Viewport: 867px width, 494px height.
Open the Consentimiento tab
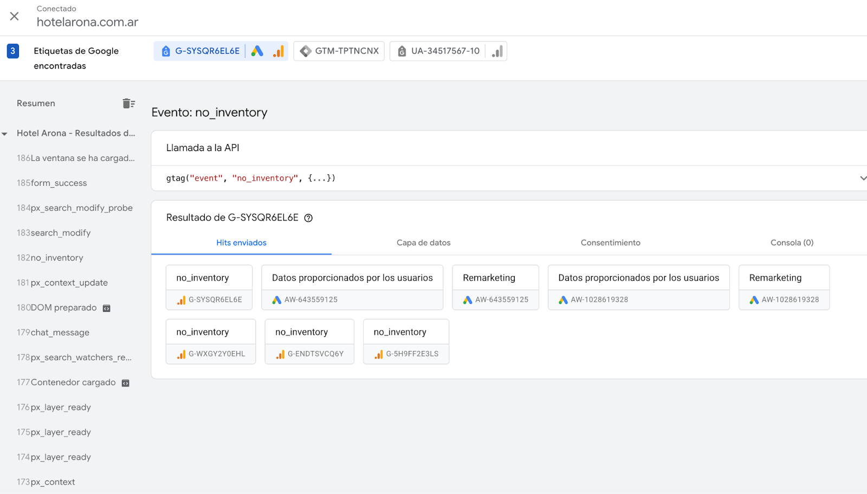610,243
